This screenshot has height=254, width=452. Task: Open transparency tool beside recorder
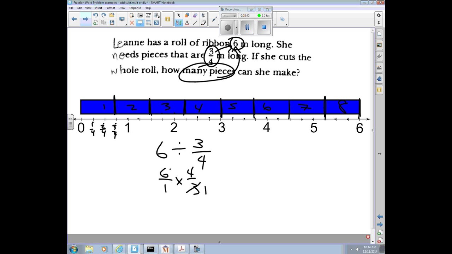282,19
